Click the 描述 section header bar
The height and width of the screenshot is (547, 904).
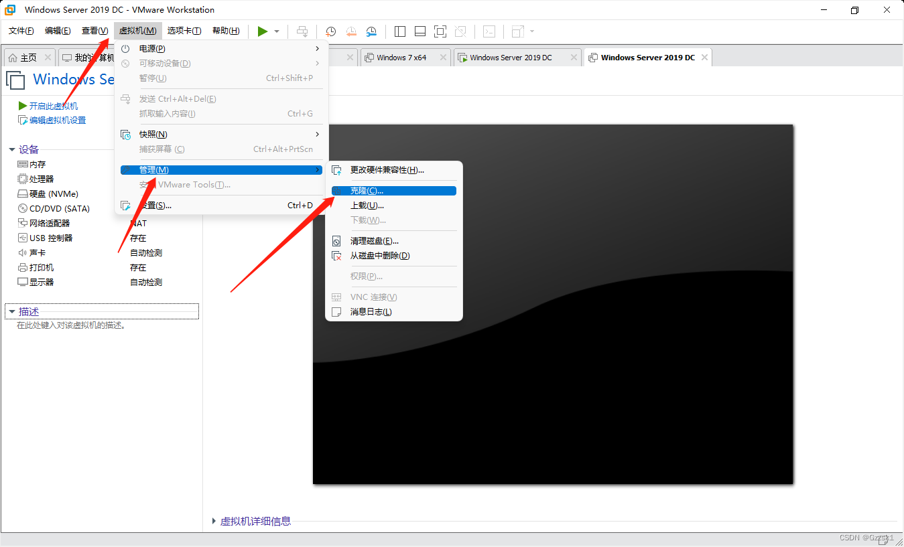[x=27, y=311]
